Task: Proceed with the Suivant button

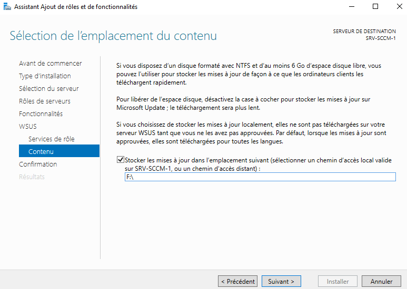Action: click(281, 282)
